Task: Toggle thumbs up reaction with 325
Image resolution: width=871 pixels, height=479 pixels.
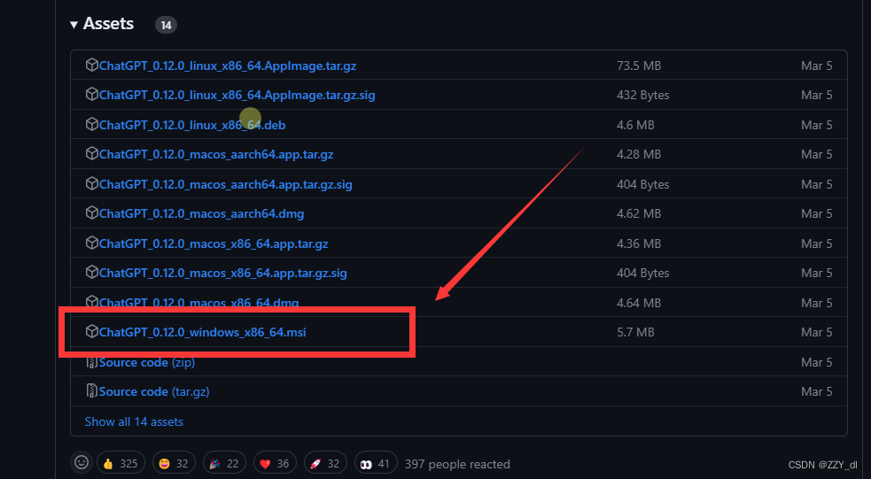Action: click(121, 463)
